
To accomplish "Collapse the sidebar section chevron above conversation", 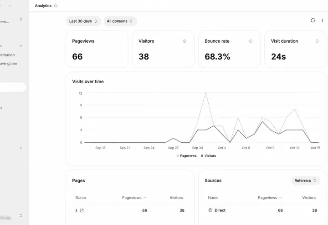I will [20, 46].
